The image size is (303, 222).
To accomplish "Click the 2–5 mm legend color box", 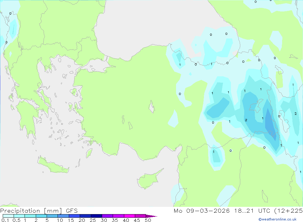I will (x=41, y=216).
